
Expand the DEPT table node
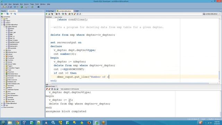[7, 31]
